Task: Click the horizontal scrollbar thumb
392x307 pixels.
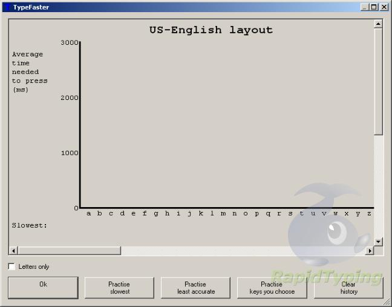Action: click(69, 251)
